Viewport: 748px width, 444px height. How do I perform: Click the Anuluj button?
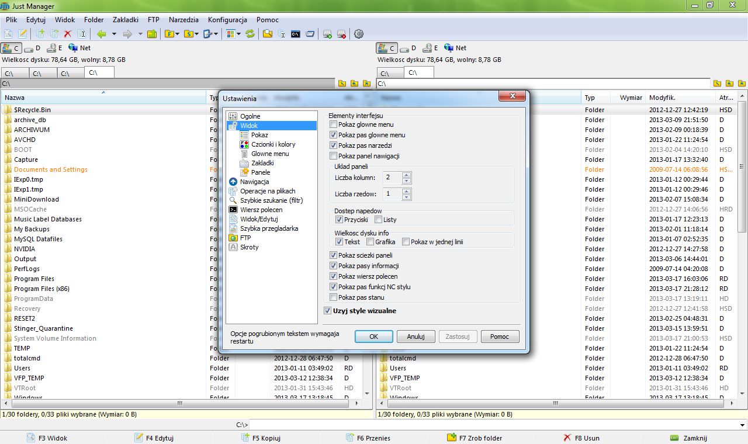(x=415, y=337)
